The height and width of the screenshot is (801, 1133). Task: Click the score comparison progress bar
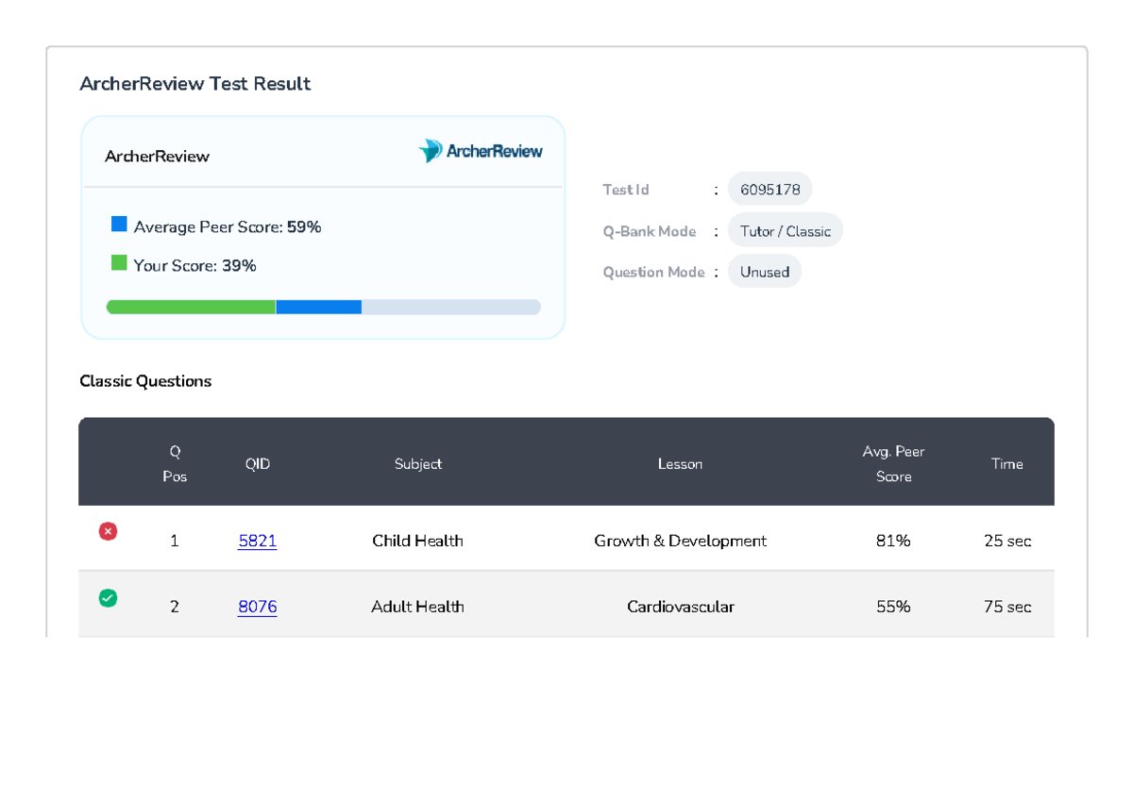pyautogui.click(x=324, y=307)
